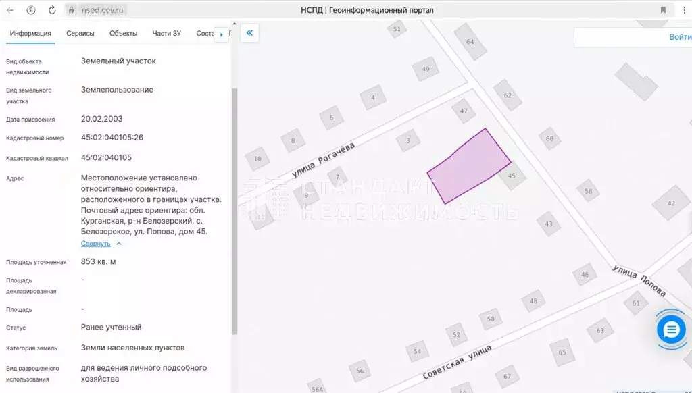Click scrollbar up arrow on info panel

[234, 24]
